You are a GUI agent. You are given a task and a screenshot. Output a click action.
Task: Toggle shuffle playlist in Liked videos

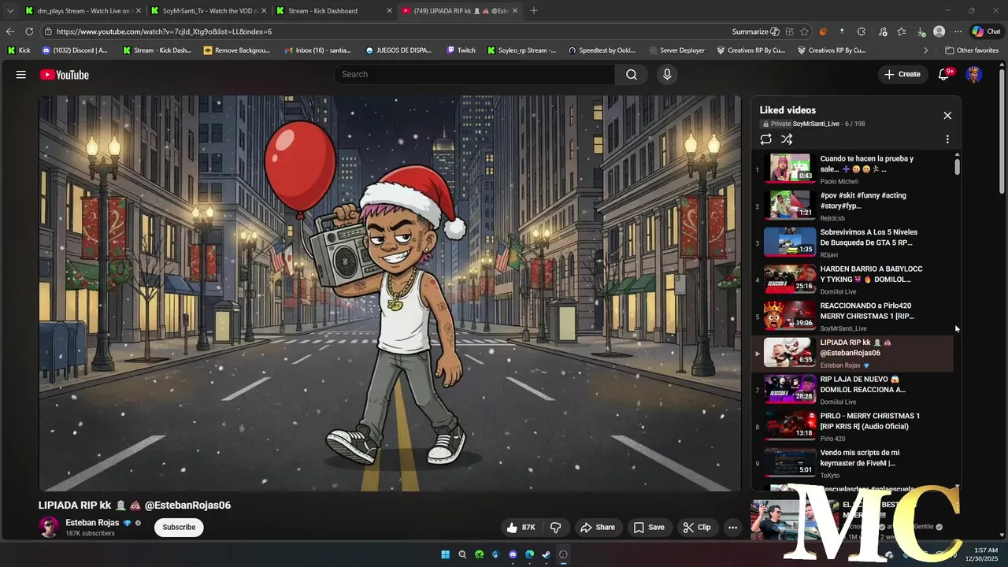pyautogui.click(x=787, y=139)
